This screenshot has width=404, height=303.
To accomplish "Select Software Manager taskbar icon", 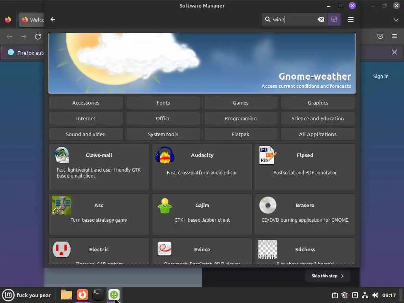I will 114,294.
